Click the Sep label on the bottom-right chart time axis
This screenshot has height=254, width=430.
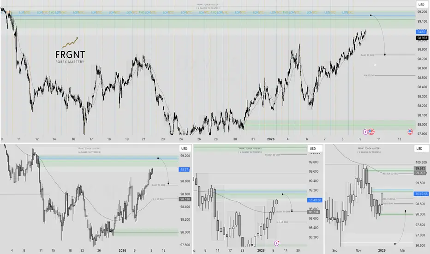click(x=335, y=250)
